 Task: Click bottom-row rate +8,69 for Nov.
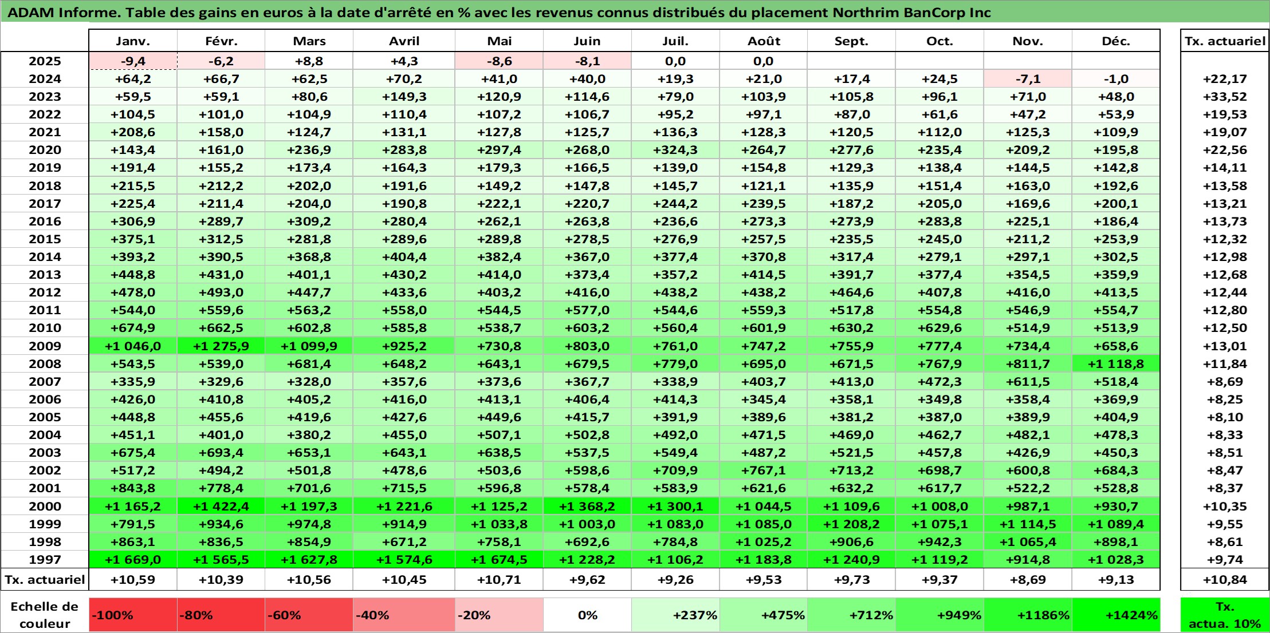(x=1028, y=579)
